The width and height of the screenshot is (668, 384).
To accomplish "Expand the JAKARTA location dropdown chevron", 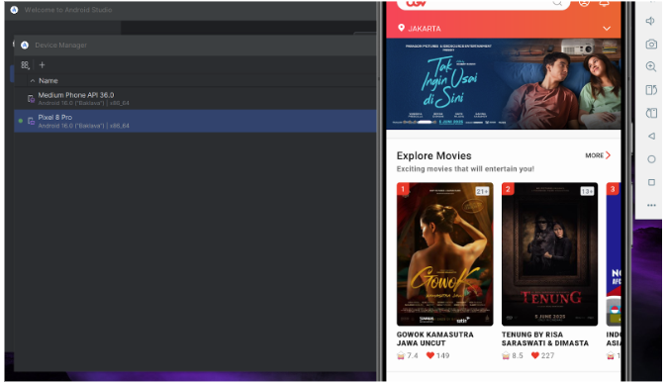I will pos(607,29).
